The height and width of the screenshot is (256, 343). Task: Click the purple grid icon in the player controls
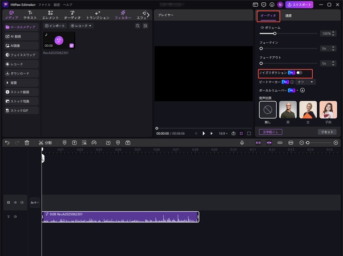241,134
